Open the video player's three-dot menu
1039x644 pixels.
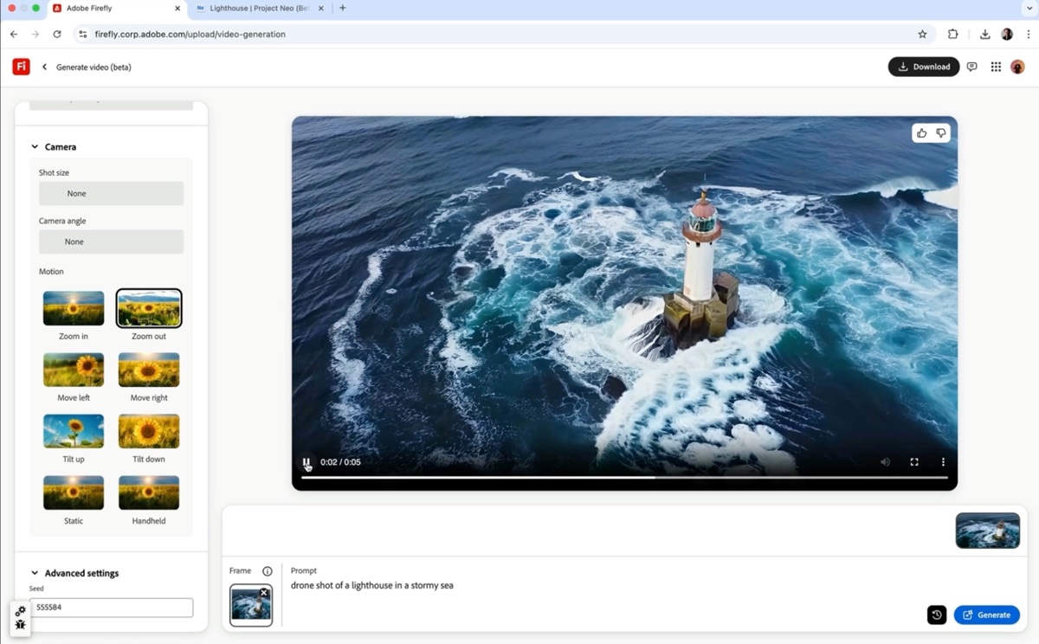pos(943,462)
